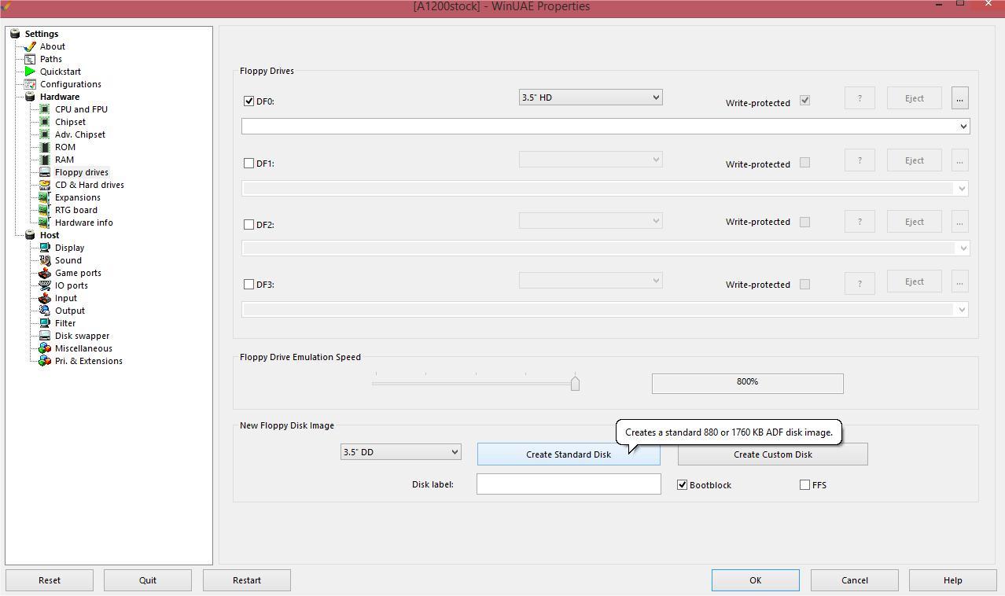The width and height of the screenshot is (1005, 596).
Task: Enable the DF1 floppy drive checkbox
Action: pos(249,163)
